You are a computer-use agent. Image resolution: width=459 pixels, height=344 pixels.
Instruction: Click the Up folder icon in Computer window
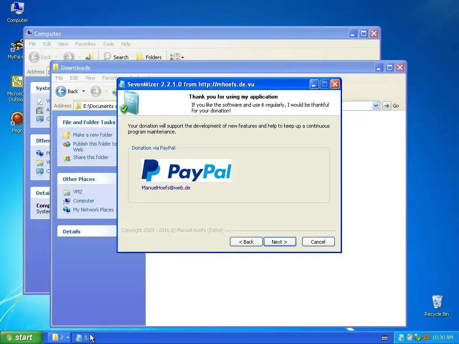coord(89,56)
